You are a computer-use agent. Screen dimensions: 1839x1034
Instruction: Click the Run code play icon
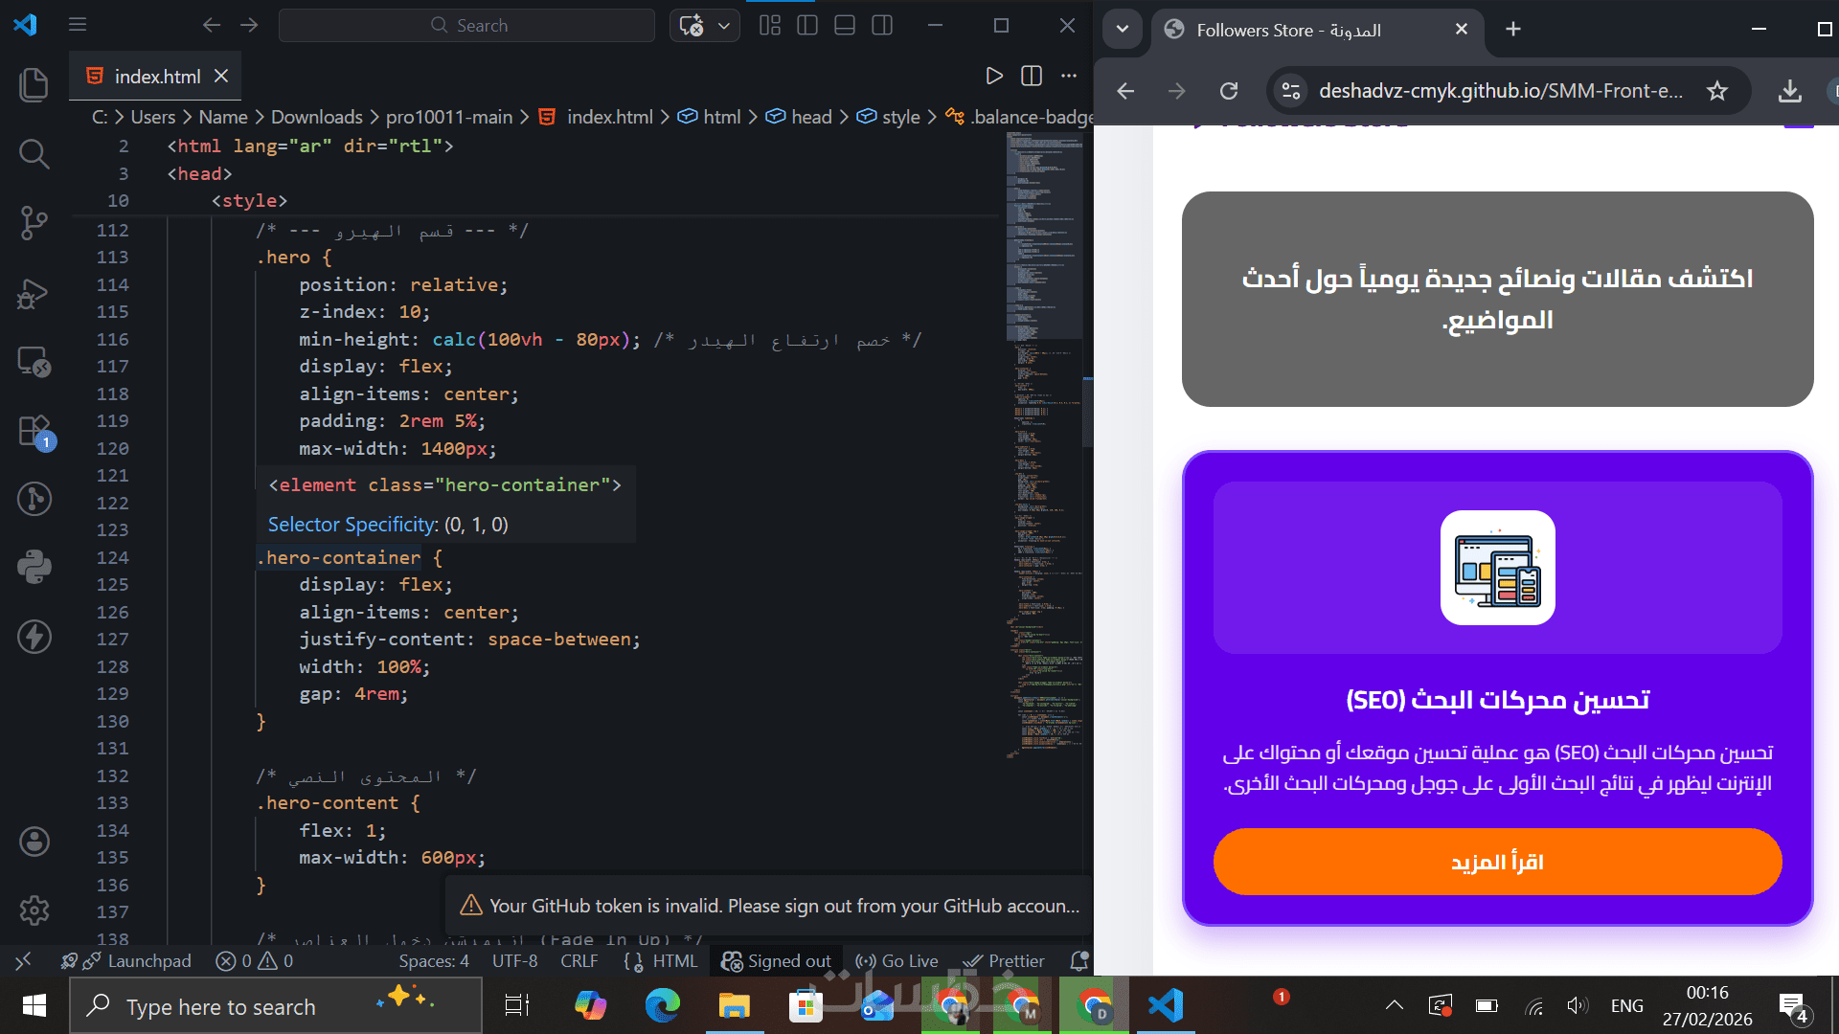pyautogui.click(x=994, y=76)
